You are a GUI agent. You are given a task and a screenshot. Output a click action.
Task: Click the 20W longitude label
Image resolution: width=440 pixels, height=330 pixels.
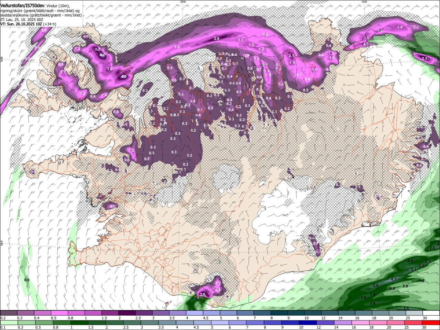pos(183,1)
